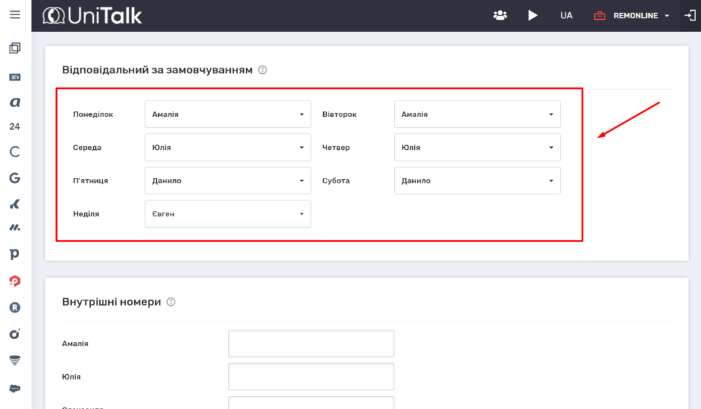
Task: Click help icon next to Внутрішні номери
Action: coord(171,302)
